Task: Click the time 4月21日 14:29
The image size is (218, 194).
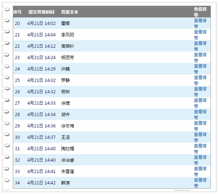Action: 42,69
